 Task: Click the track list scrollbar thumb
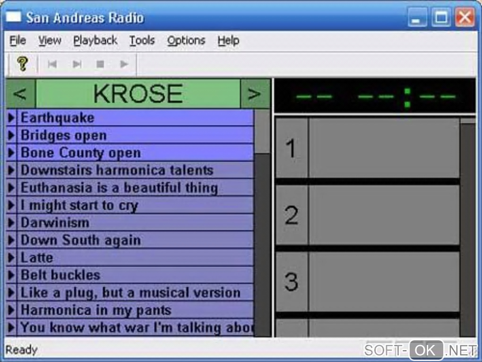tap(262, 131)
